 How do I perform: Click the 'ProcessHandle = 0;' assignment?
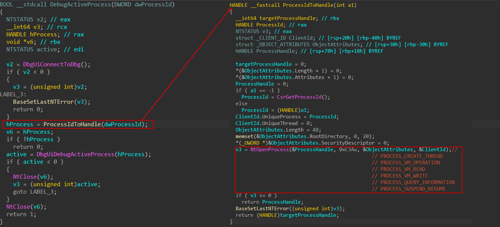262,84
